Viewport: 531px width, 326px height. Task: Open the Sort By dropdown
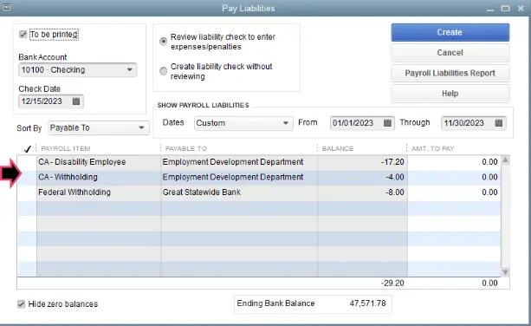pyautogui.click(x=99, y=127)
